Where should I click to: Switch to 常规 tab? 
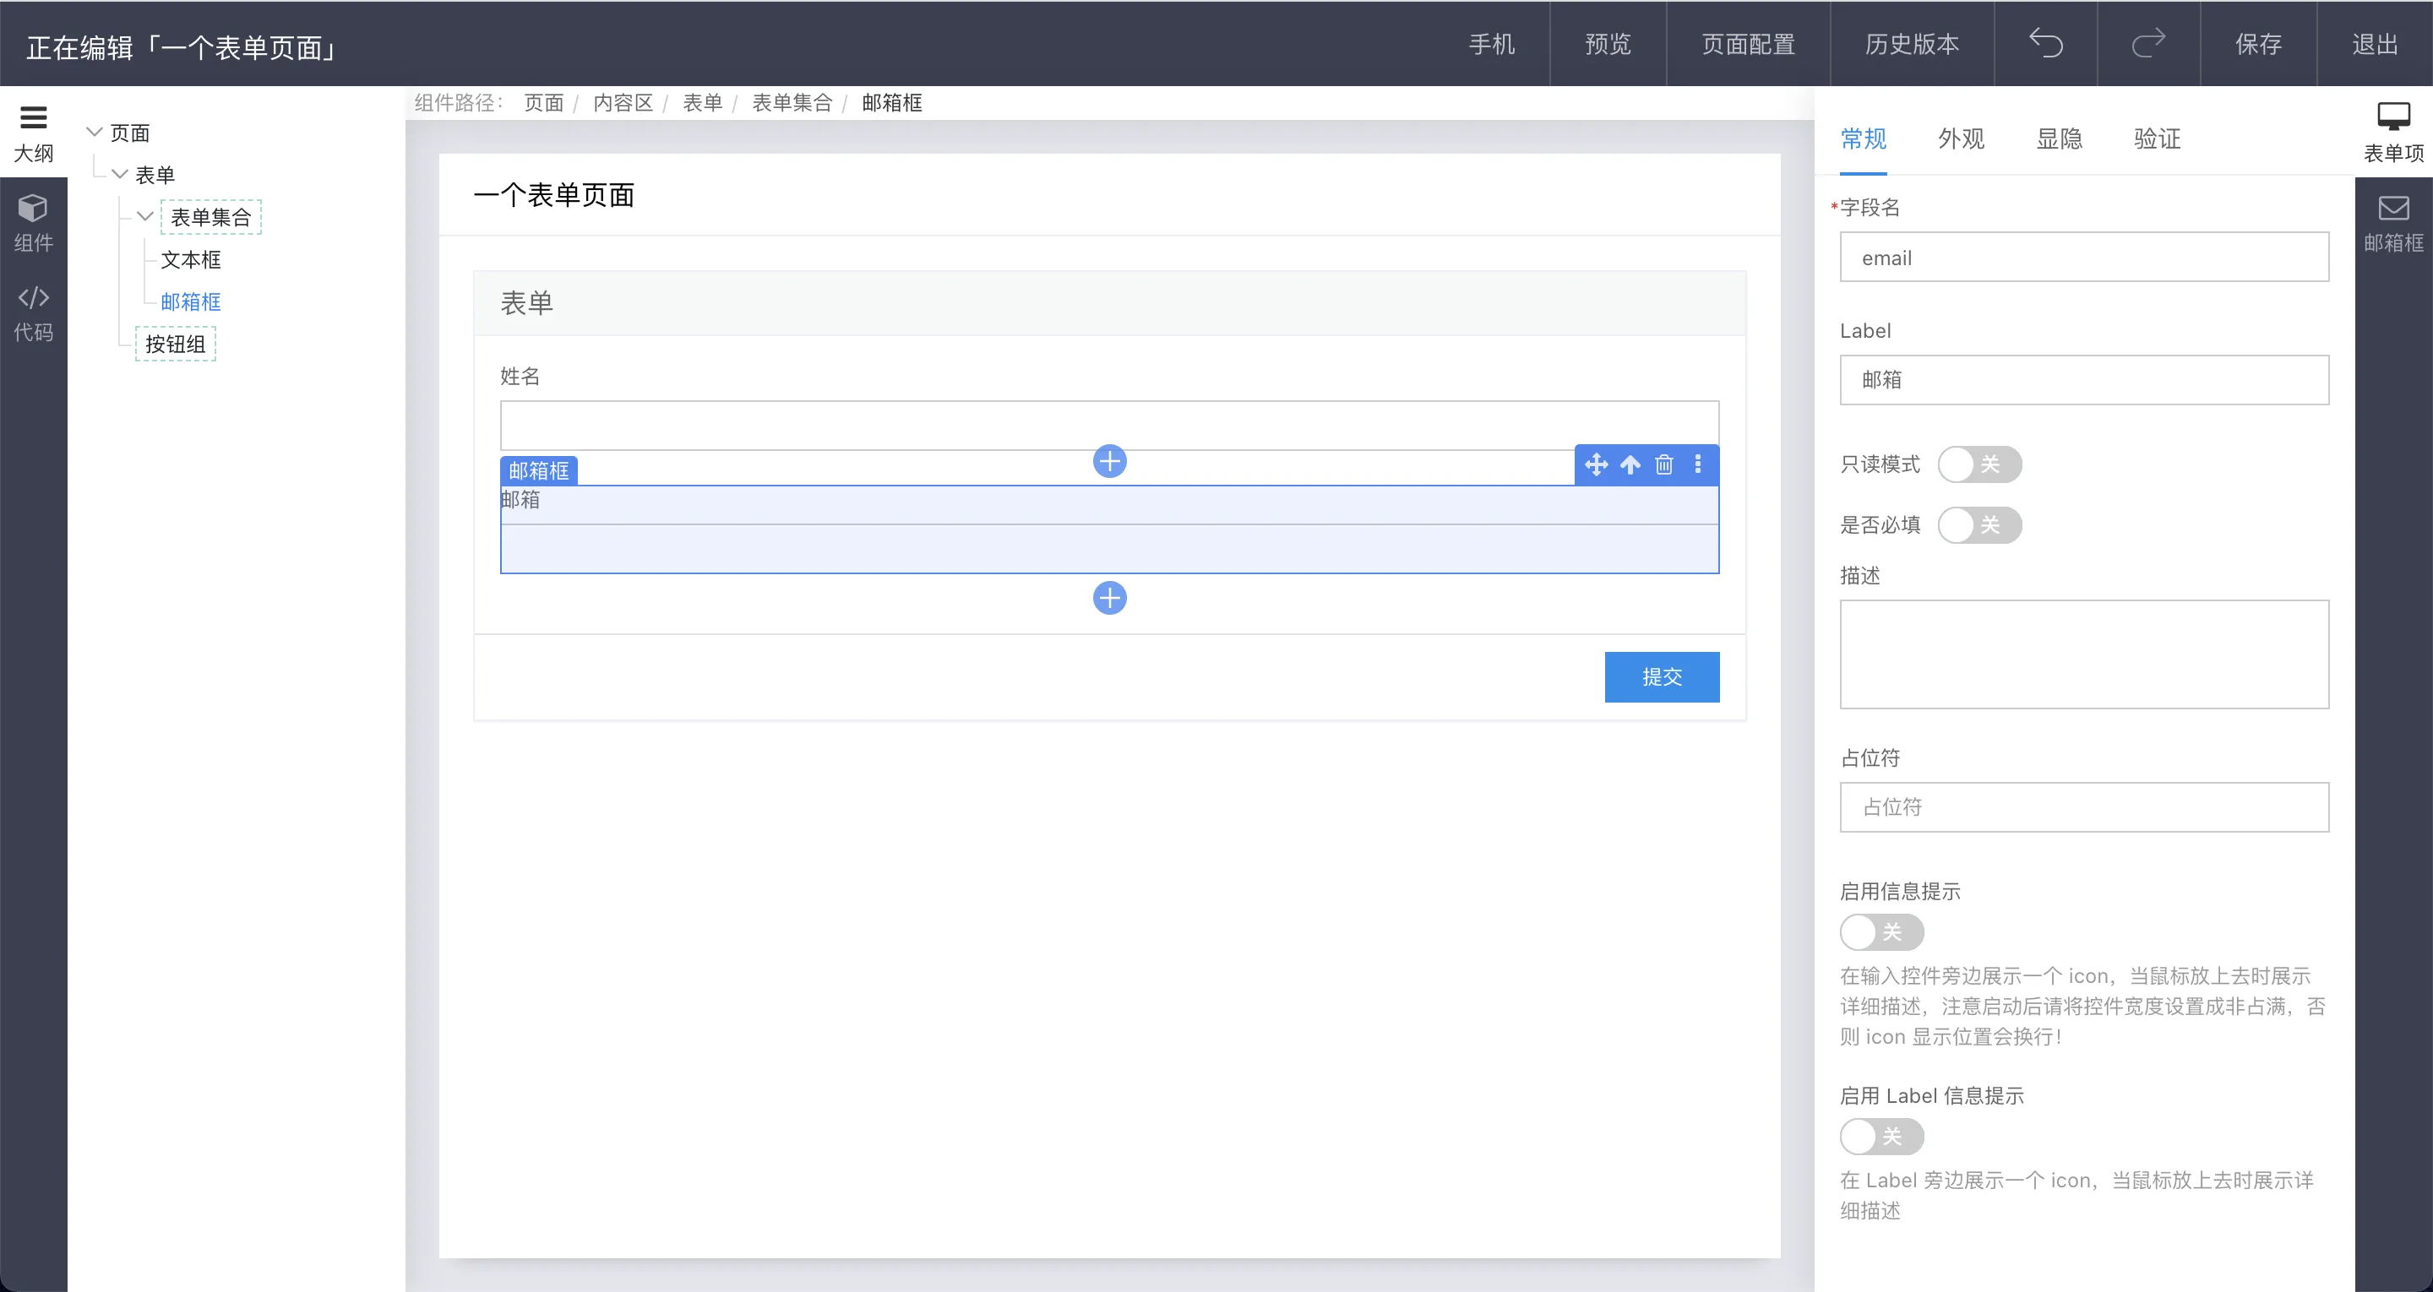1864,140
